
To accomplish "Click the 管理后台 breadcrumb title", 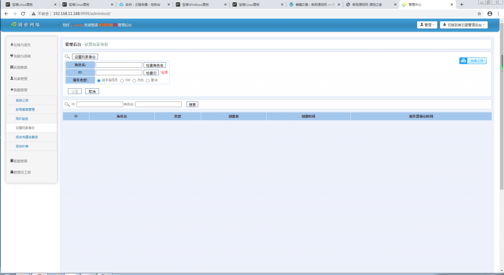I will (73, 45).
